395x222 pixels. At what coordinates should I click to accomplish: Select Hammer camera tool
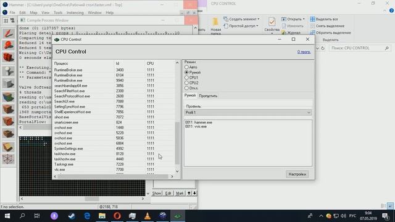[8, 57]
